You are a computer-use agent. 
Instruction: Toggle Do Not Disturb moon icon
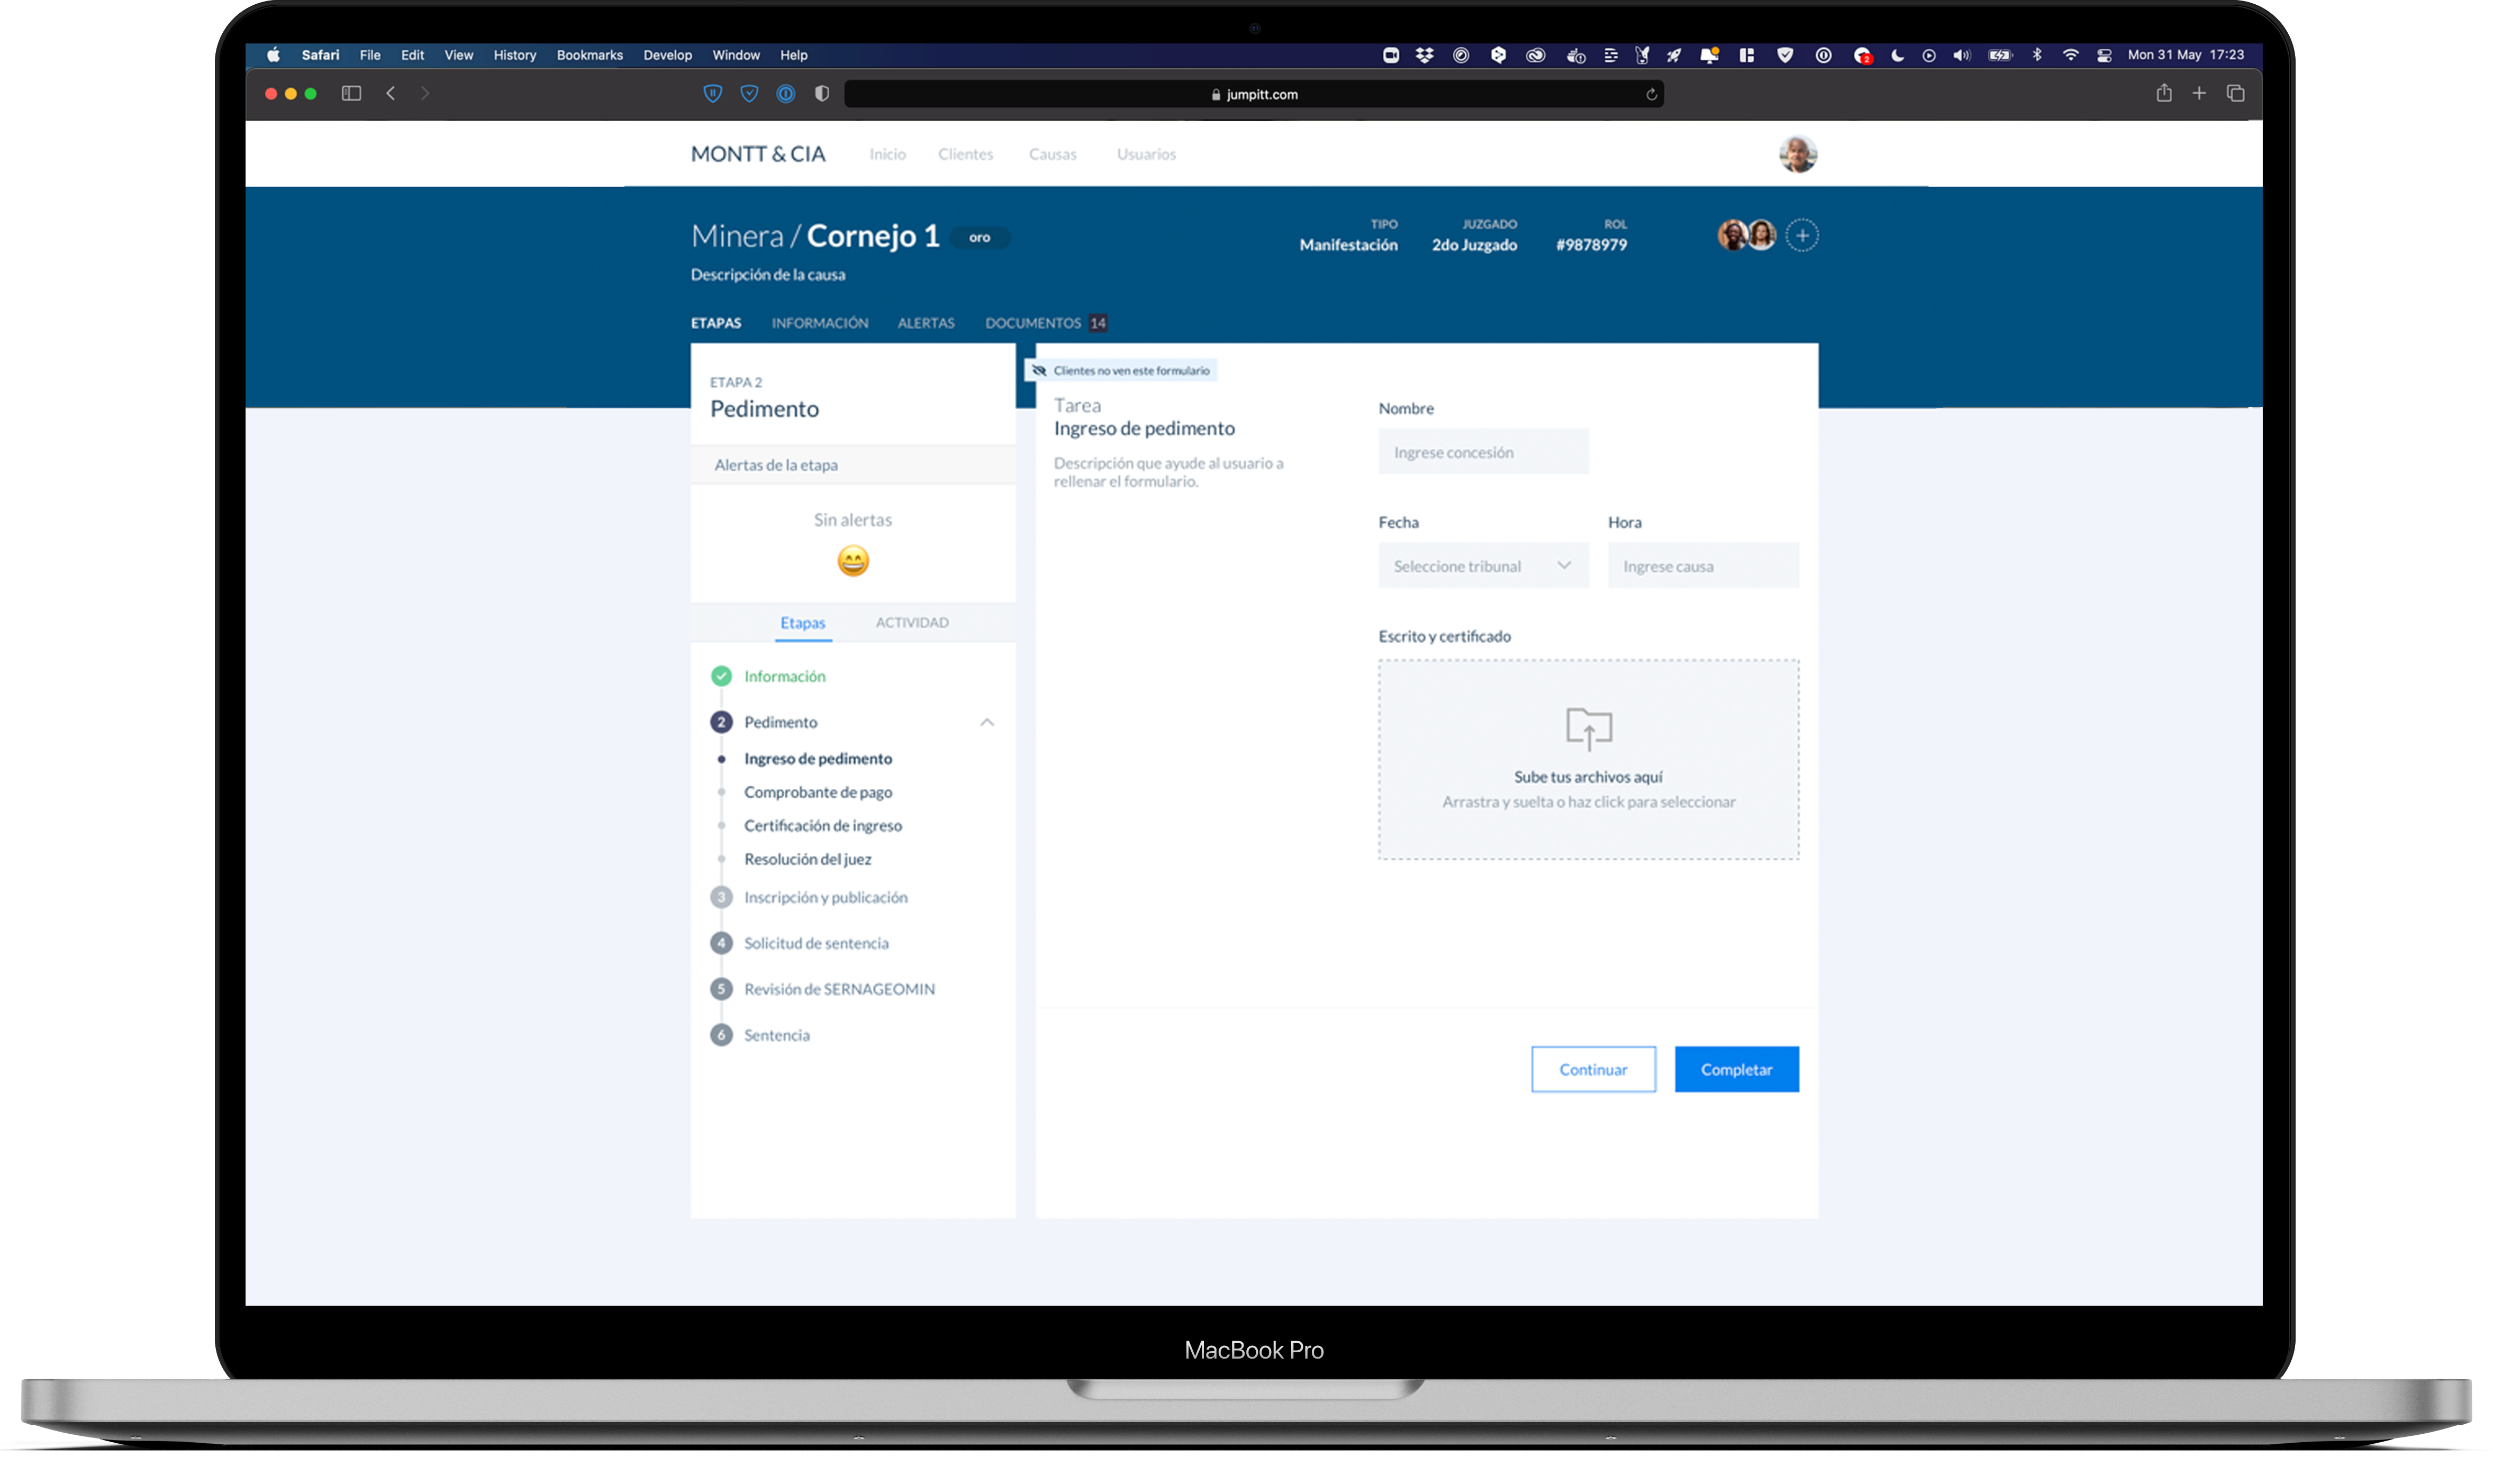[1896, 55]
